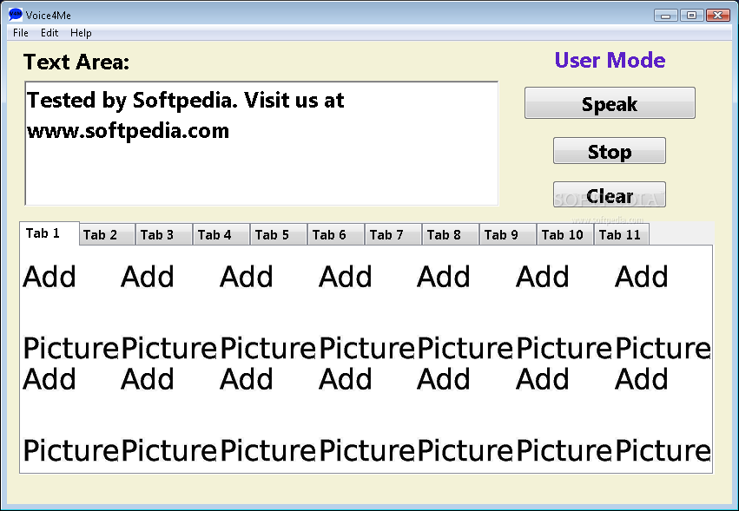Maximize the Voice4Me window
739x511 pixels.
(x=692, y=16)
